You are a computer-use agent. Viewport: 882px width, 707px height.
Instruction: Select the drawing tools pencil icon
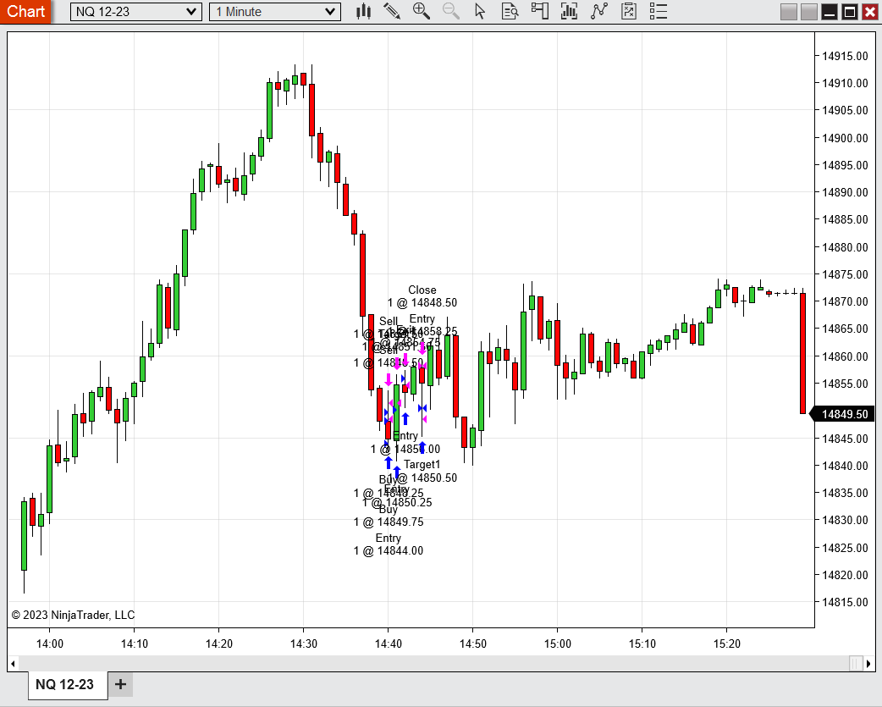pos(392,11)
